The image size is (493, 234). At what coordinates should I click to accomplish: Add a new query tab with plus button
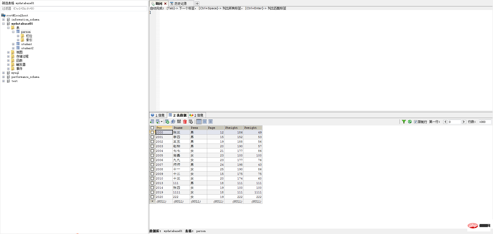tap(197, 4)
